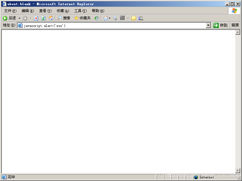Viewport: 242px width, 181px height.
Task: Open the 帮助(H) menu
Action: (x=98, y=11)
